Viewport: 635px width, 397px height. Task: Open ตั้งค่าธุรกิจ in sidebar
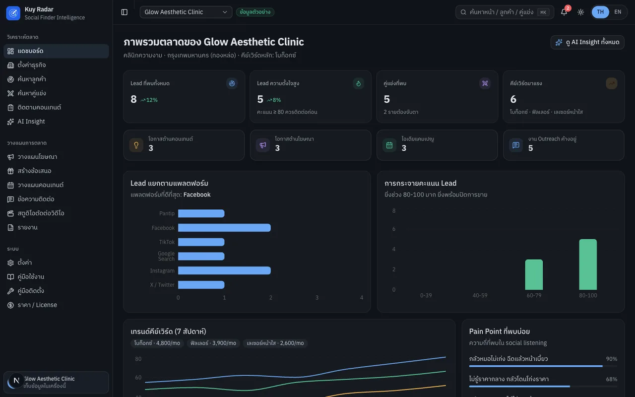coord(56,65)
